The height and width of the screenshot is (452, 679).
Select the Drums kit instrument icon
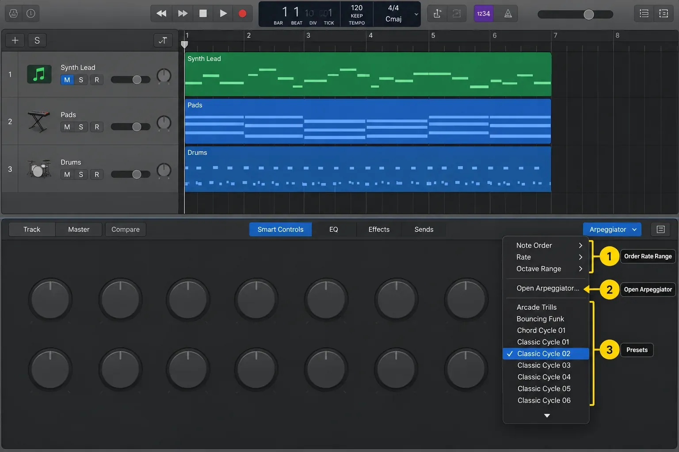coord(39,169)
